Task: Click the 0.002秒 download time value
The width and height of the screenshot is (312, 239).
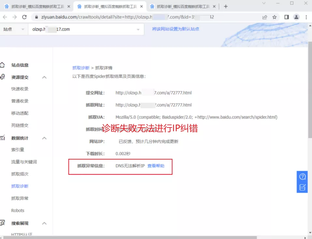Action: (x=123, y=154)
